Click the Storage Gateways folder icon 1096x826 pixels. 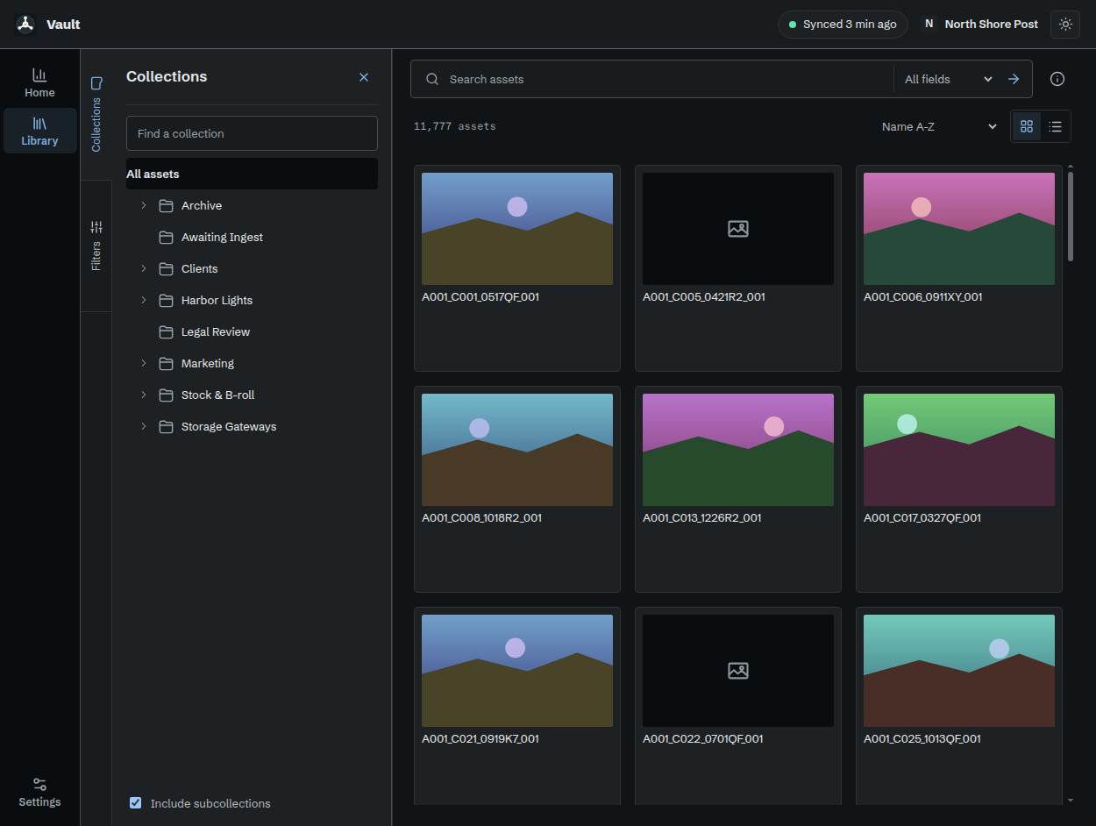coord(166,426)
